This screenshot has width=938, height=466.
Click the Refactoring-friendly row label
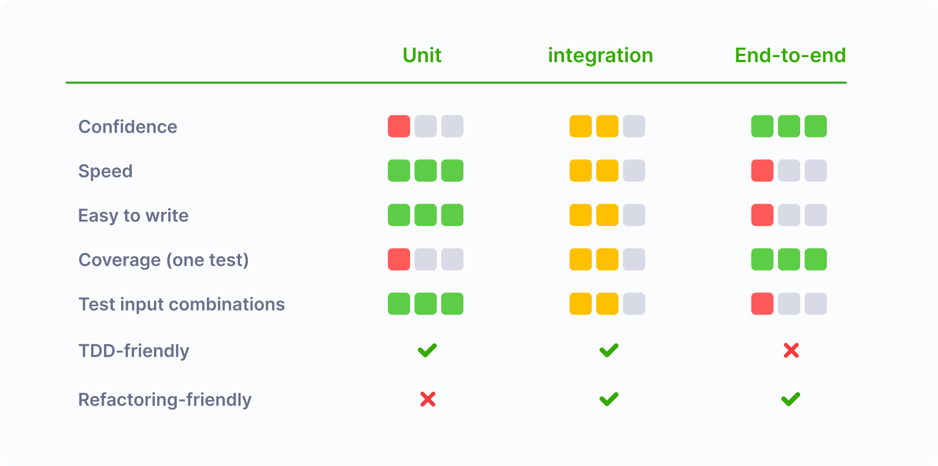click(x=164, y=399)
